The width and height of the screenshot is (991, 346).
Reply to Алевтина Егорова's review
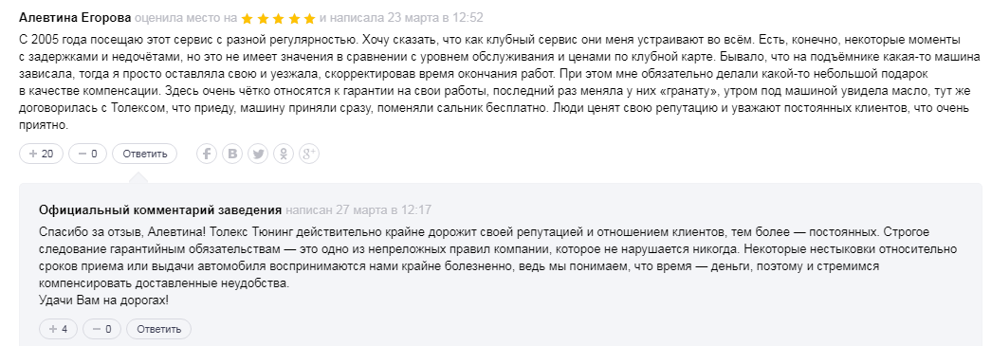pyautogui.click(x=145, y=154)
